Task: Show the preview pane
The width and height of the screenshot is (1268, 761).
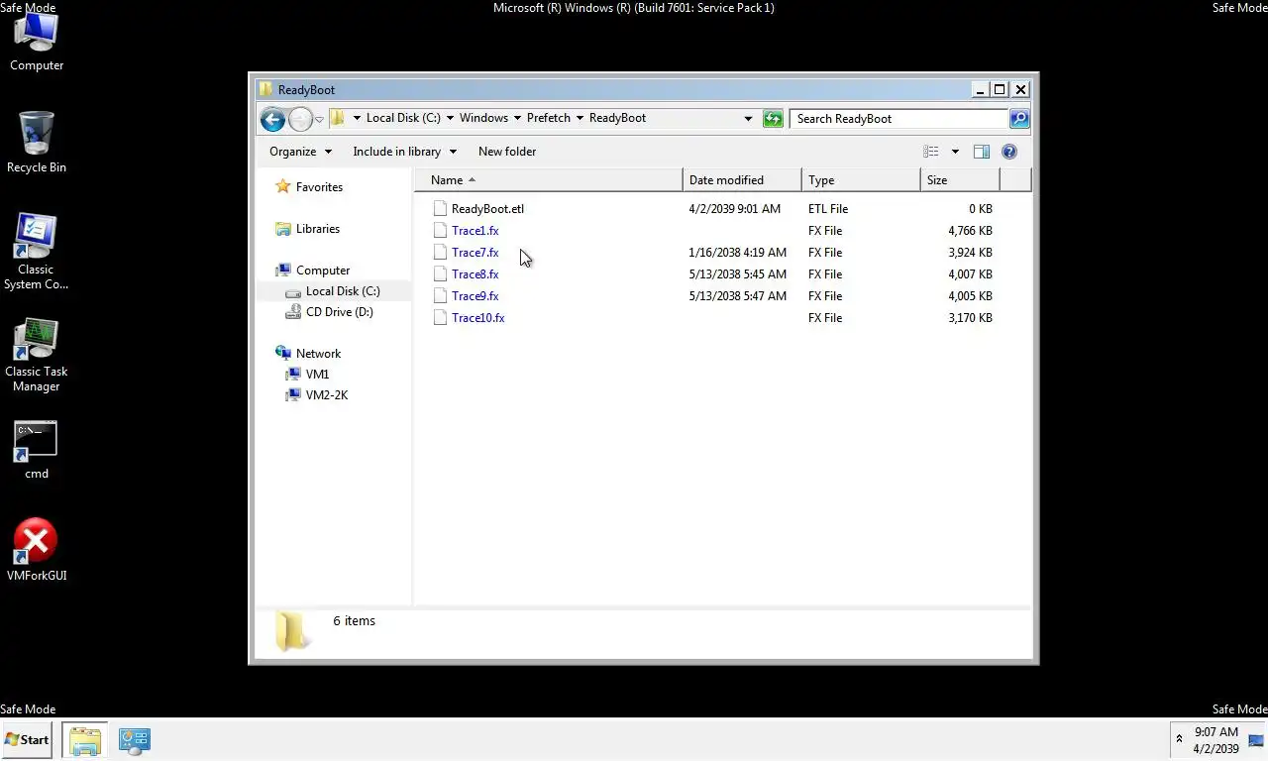Action: (982, 152)
